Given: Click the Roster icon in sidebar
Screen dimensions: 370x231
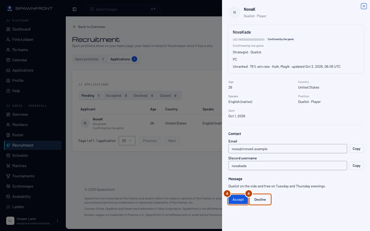Looking at the screenshot, I should coord(8,135).
